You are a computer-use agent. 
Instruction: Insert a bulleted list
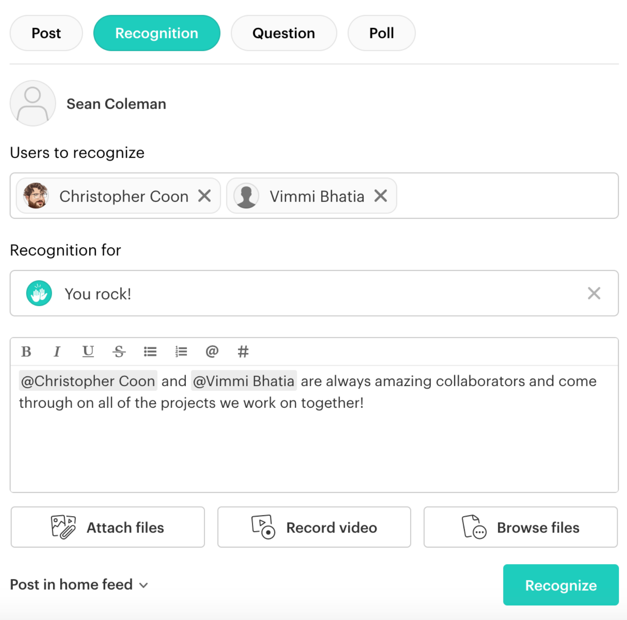click(x=150, y=352)
